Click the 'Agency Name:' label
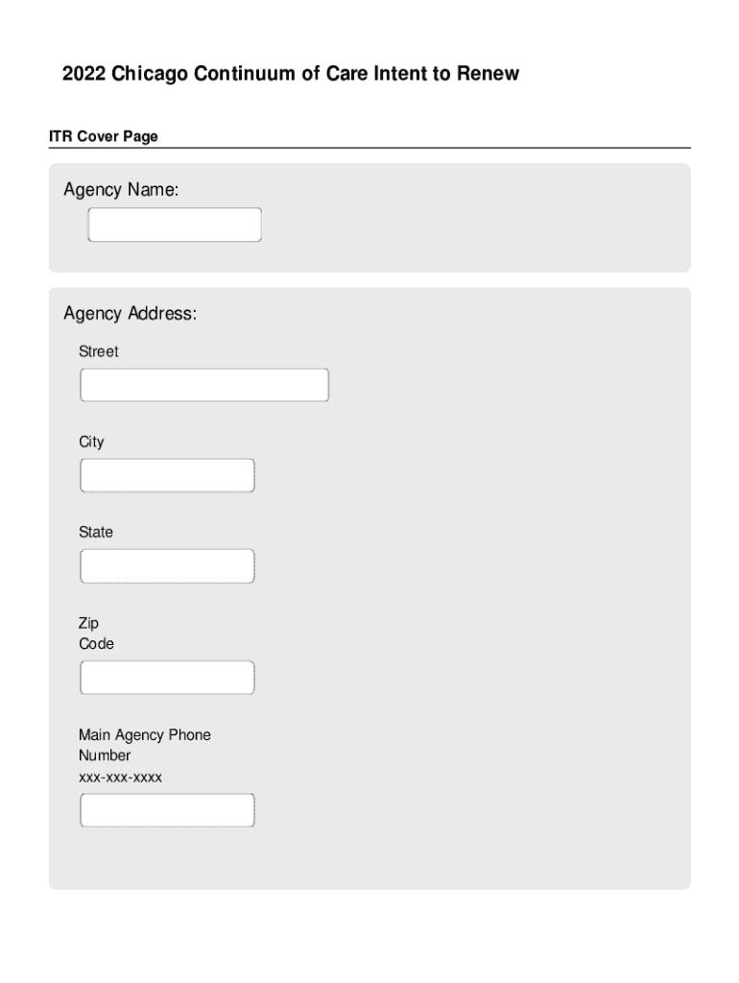This screenshot has width=739, height=983. 121,191
